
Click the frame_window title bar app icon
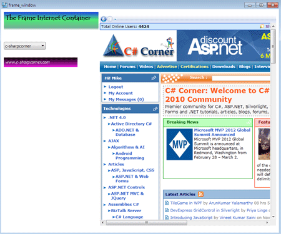[x=4, y=5]
